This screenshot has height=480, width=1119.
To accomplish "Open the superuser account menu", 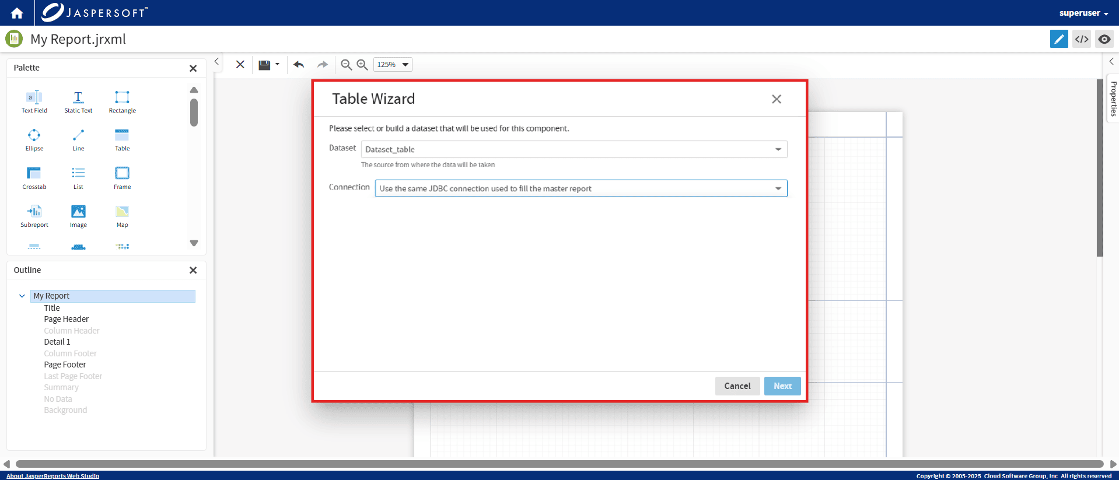I will coord(1083,13).
